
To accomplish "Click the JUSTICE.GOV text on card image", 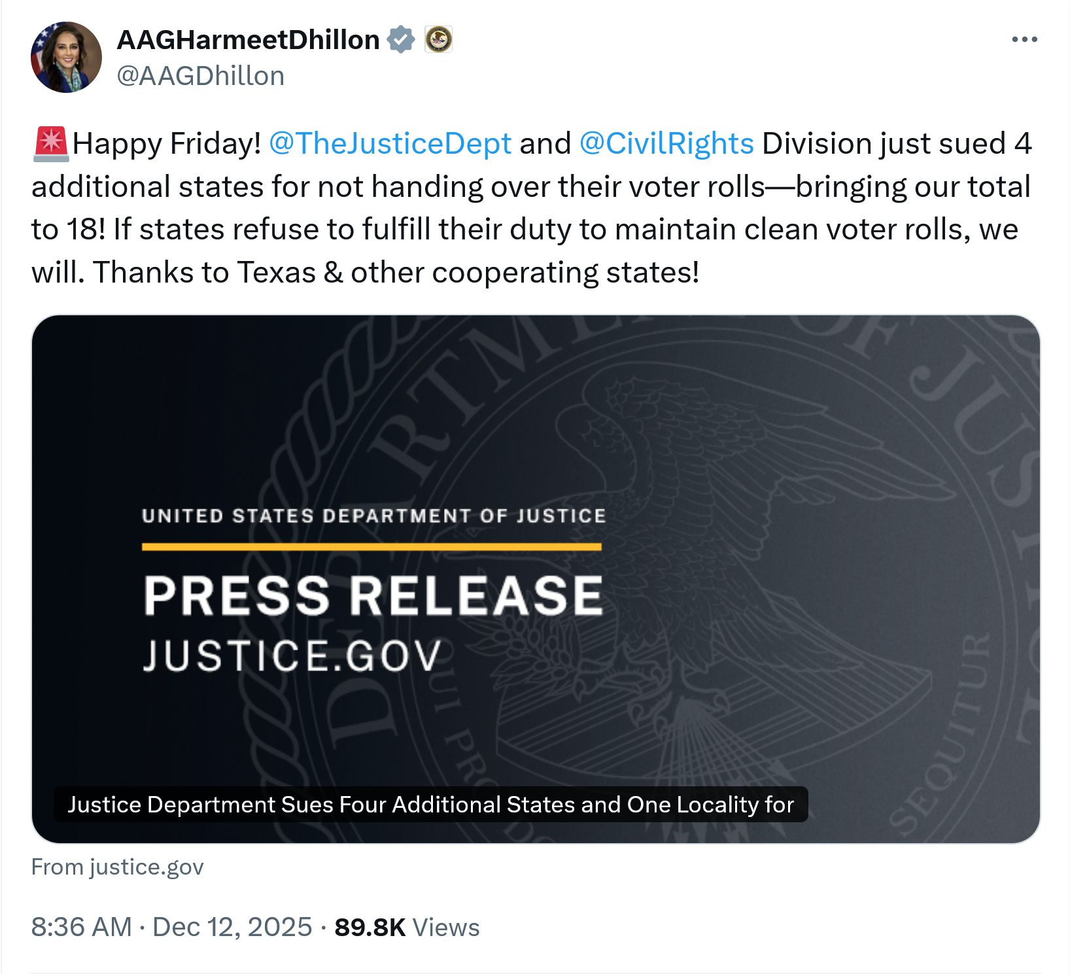I will [x=292, y=655].
